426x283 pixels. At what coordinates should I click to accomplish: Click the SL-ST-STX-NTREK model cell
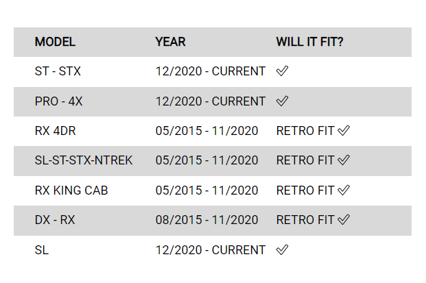pos(84,160)
